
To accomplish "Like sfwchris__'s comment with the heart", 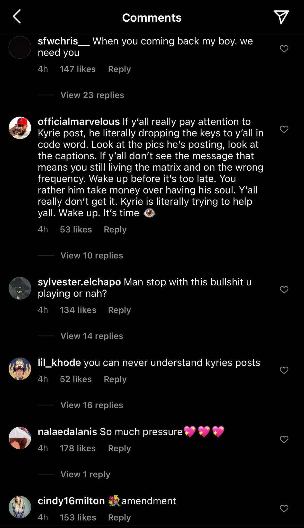I will [284, 49].
